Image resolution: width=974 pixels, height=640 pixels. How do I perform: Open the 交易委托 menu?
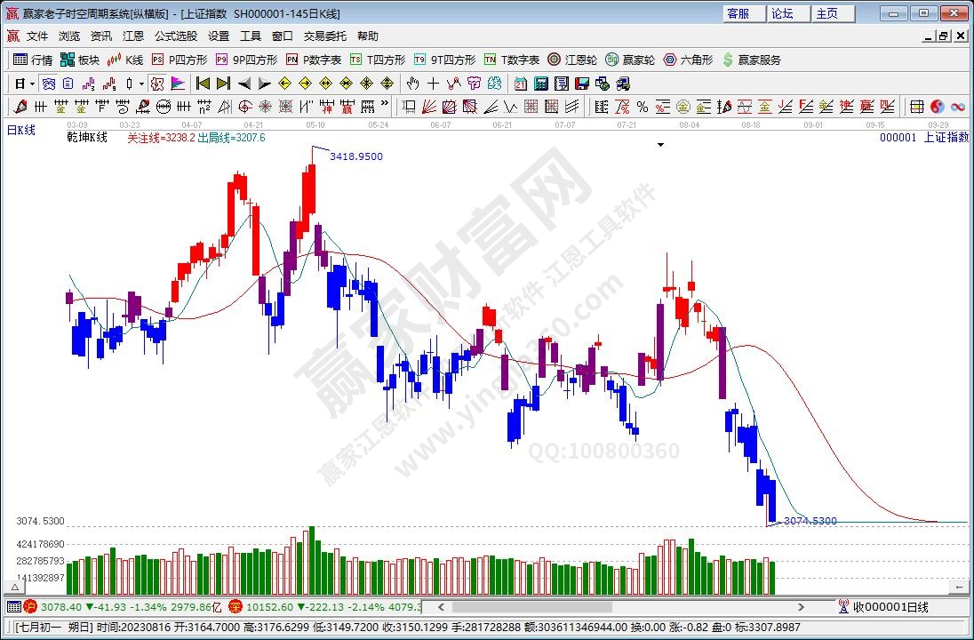point(324,36)
